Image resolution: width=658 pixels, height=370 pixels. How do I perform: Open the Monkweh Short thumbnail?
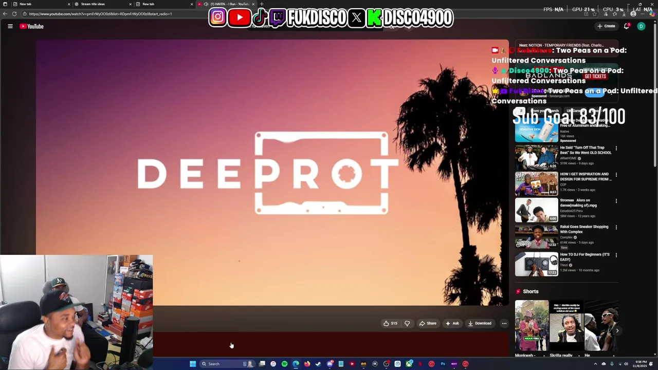pos(532,326)
